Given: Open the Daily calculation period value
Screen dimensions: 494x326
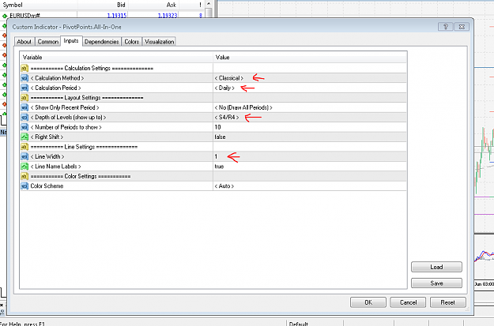Looking at the screenshot, I should coord(224,88).
